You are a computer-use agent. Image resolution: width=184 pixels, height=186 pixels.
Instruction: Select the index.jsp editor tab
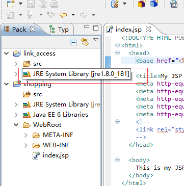(x=128, y=30)
